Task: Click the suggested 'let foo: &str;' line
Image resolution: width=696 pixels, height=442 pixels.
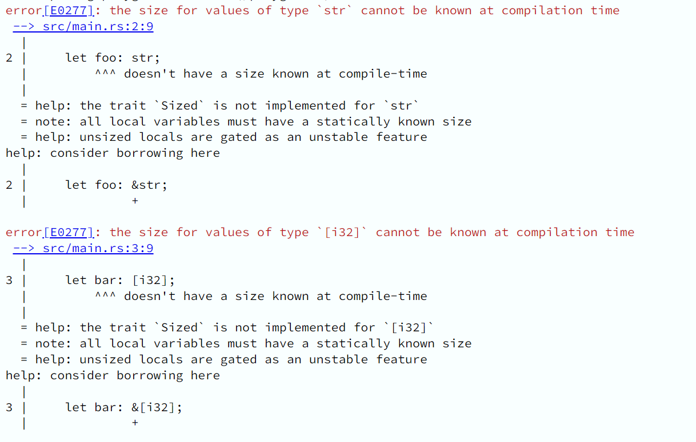Action: [117, 185]
